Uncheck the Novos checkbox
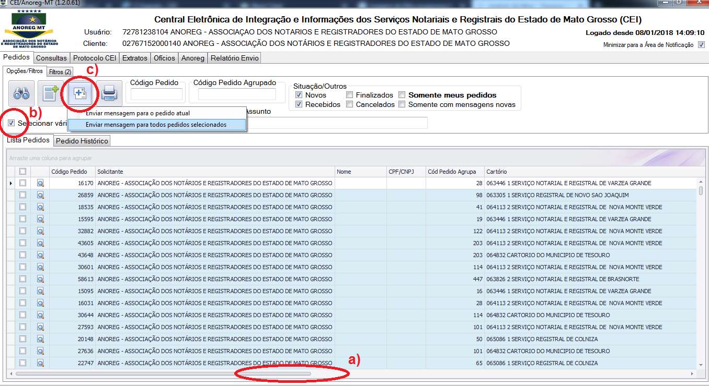Screen dimensions: 709x386 click(x=299, y=95)
